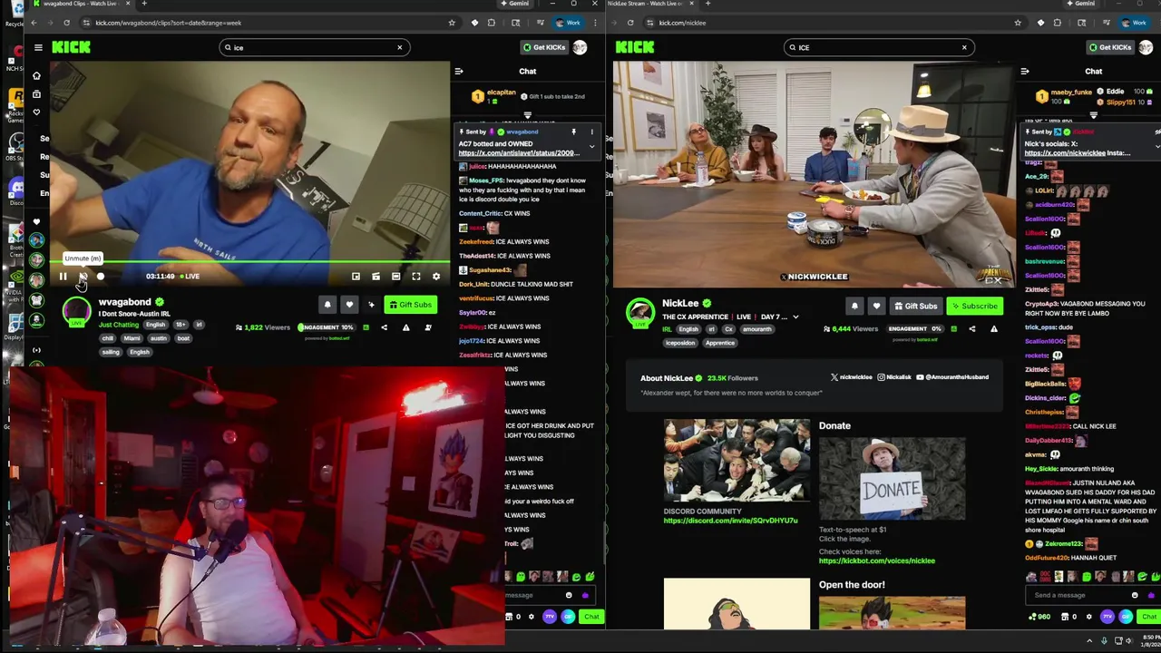Subscribe to NickLee channel

click(x=973, y=307)
